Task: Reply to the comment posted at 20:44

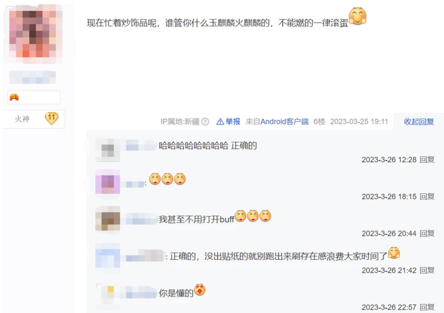Action: coord(427,233)
